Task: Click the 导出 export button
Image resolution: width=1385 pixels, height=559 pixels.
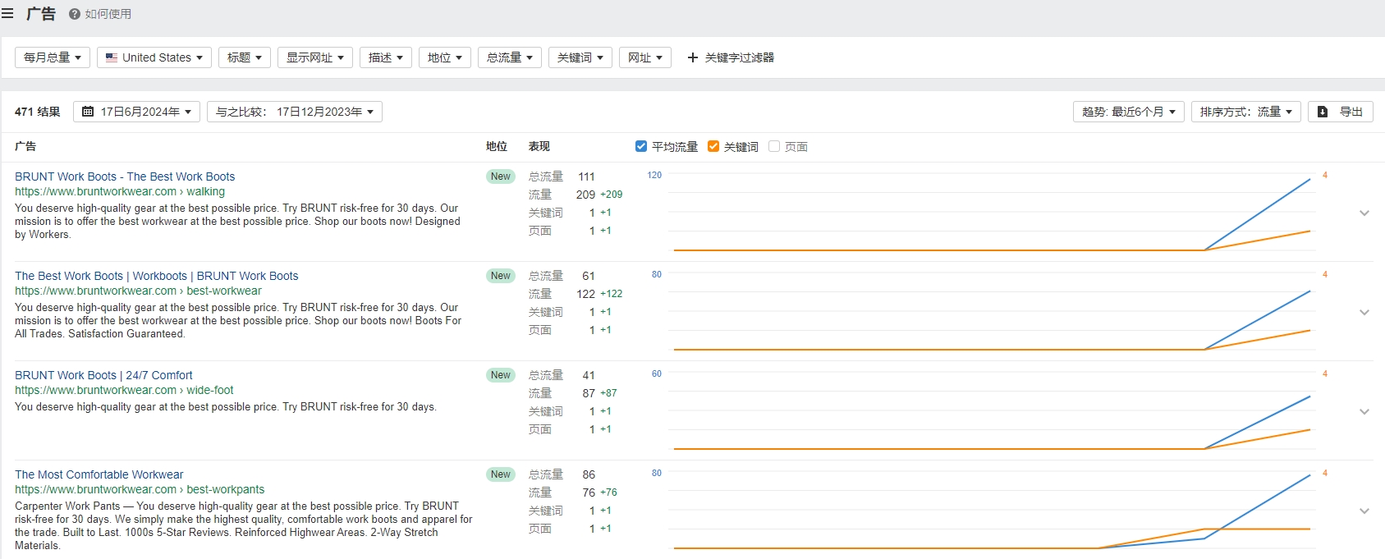Action: pos(1341,112)
